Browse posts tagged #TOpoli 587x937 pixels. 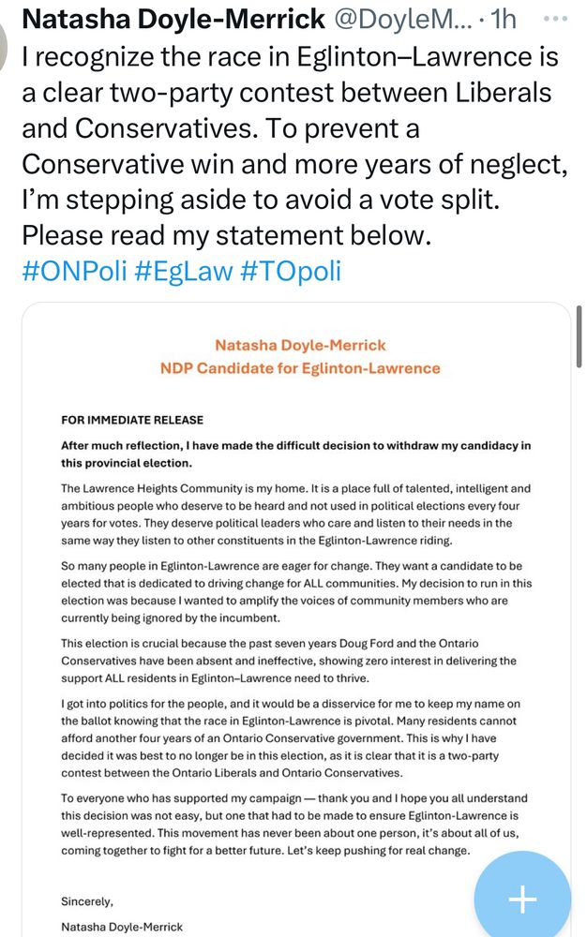280,271
